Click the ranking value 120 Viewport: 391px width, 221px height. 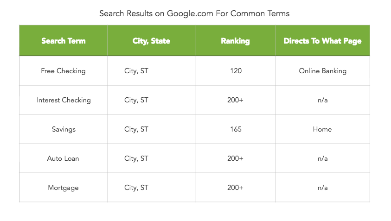click(x=236, y=71)
